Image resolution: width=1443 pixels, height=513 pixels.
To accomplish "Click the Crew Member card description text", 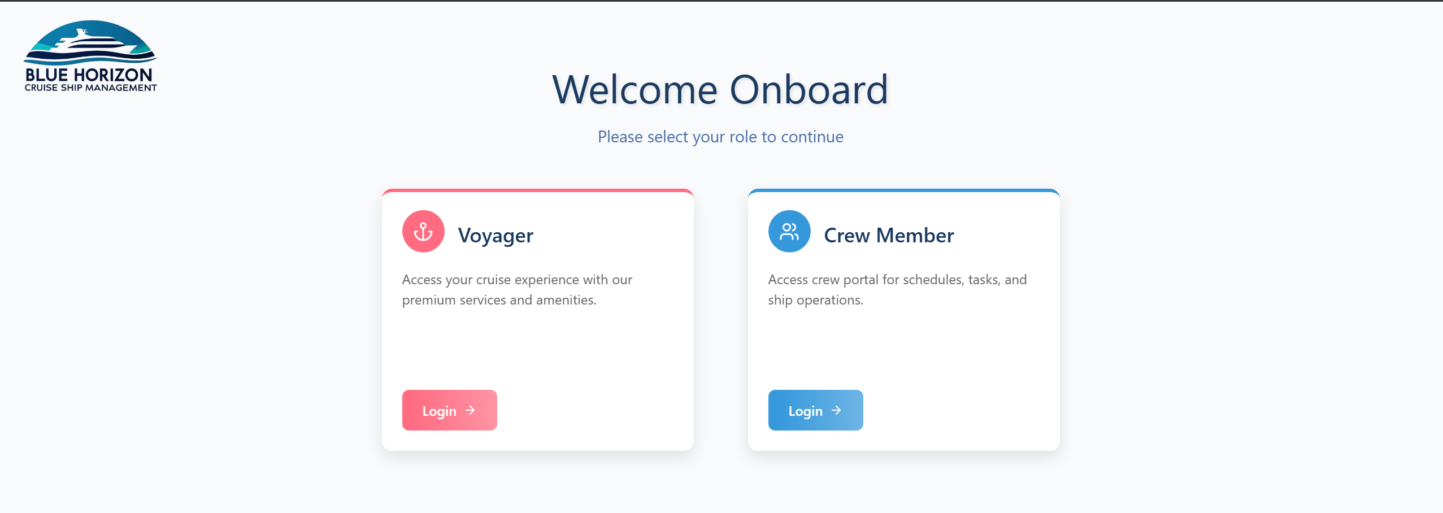I will (897, 290).
